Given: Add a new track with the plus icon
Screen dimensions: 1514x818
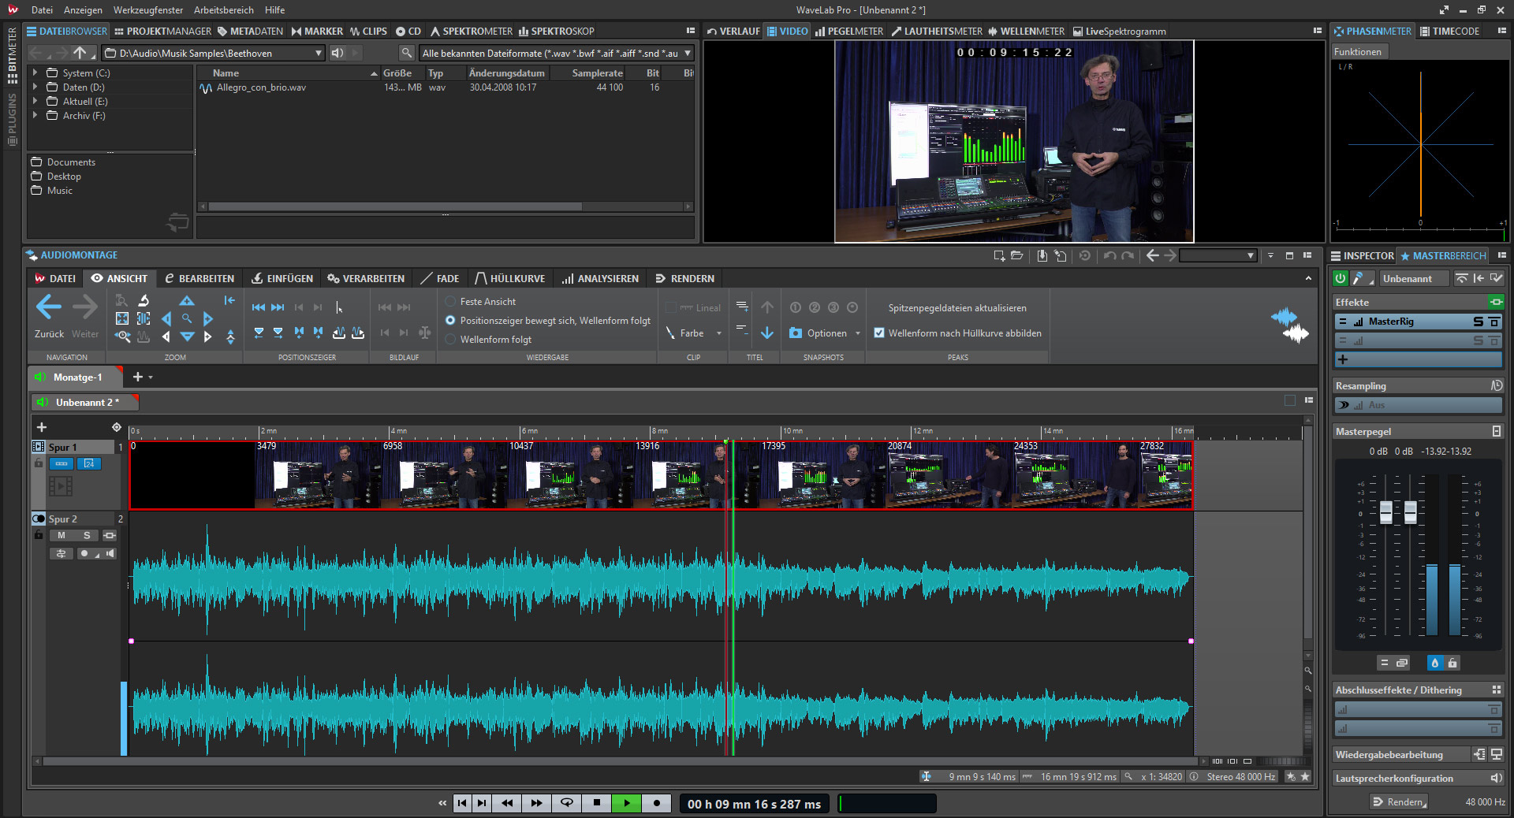Looking at the screenshot, I should (x=42, y=427).
